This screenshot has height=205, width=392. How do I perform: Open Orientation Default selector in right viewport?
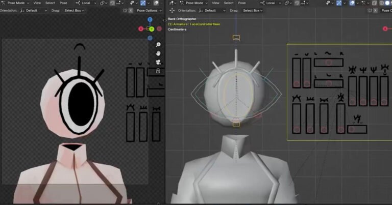pyautogui.click(x=212, y=11)
